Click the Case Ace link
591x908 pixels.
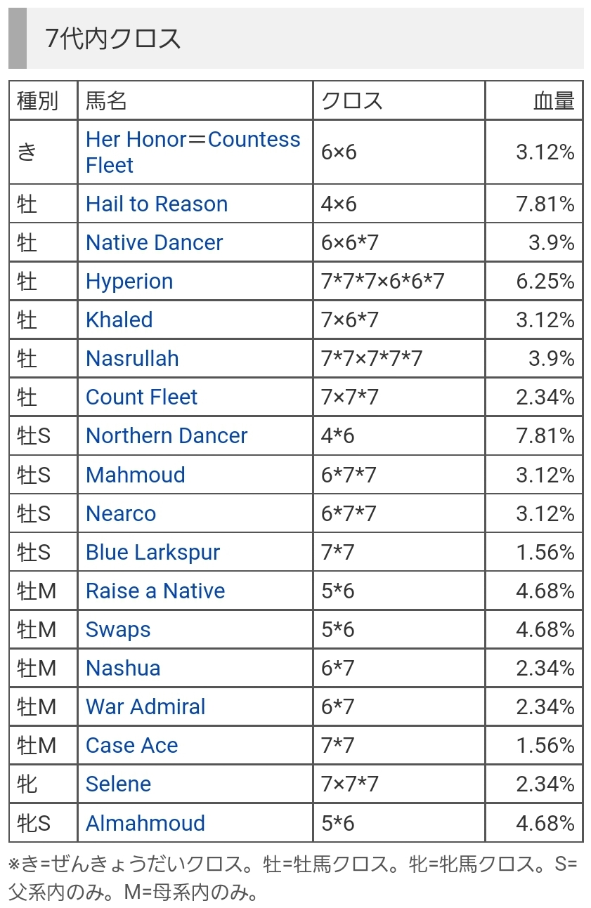tap(132, 746)
